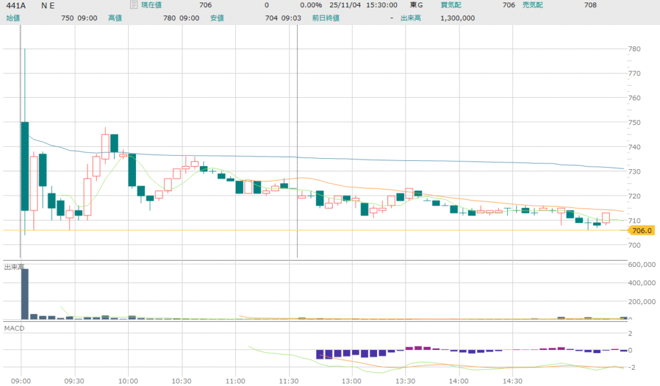Click the 現在値 label in header
660x386 pixels.
point(151,5)
